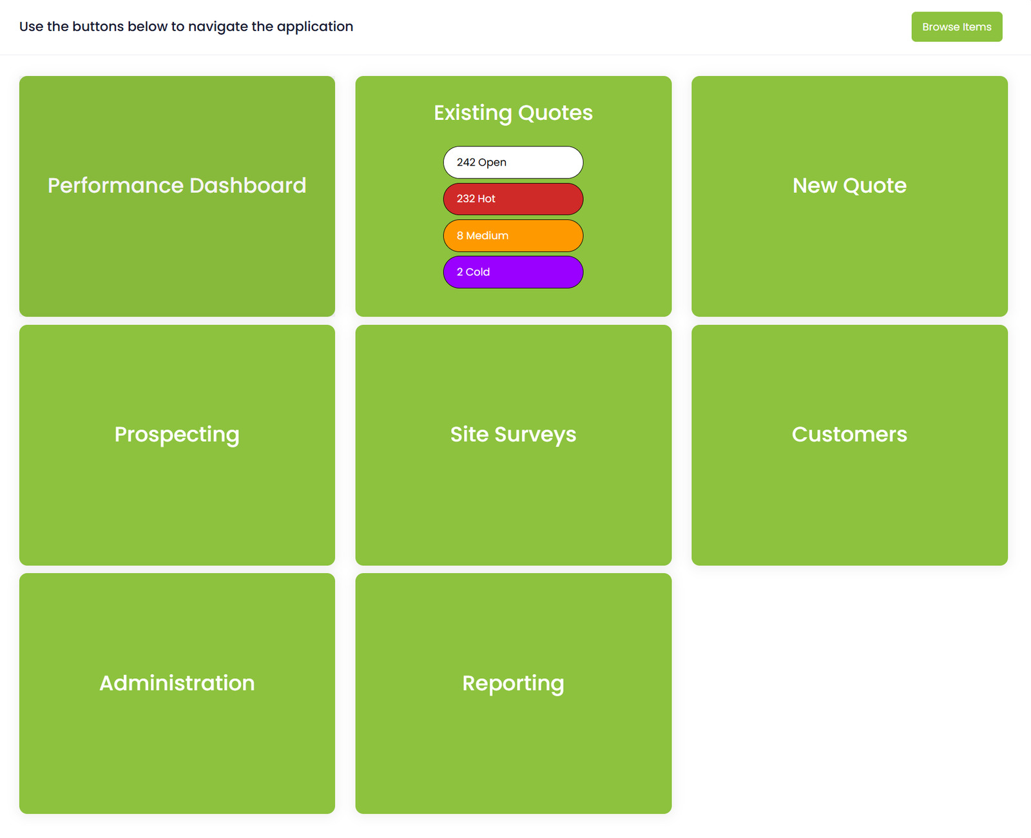
Task: Click the navigation instruction header text
Action: tap(186, 26)
